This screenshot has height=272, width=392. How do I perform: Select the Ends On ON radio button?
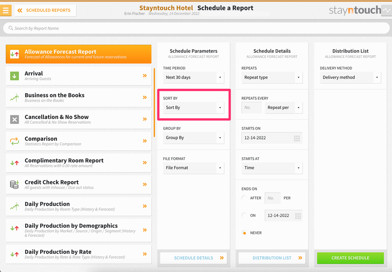pyautogui.click(x=244, y=215)
